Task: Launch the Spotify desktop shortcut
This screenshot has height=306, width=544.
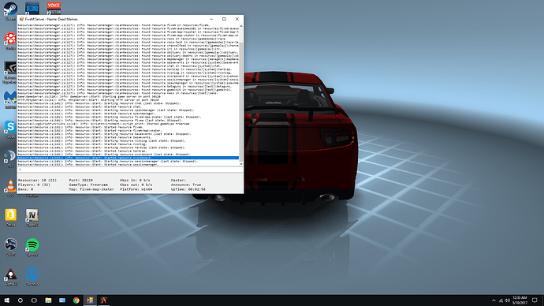Action: [32, 244]
